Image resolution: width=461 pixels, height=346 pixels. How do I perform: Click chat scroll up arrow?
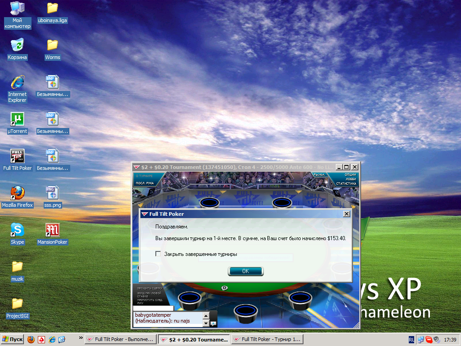pyautogui.click(x=206, y=316)
